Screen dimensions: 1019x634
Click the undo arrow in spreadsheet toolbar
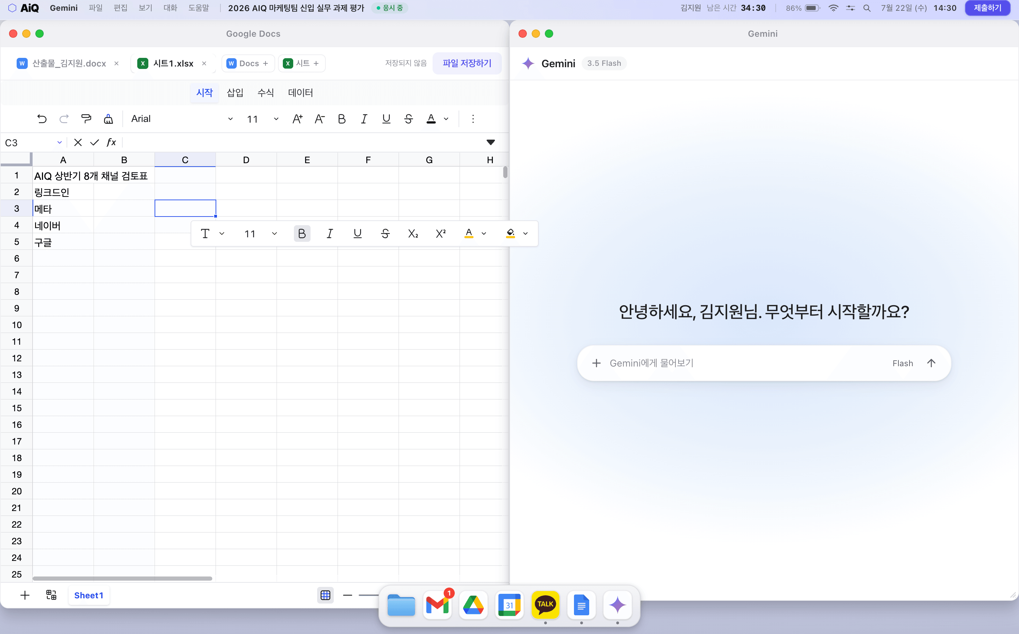[x=42, y=119]
